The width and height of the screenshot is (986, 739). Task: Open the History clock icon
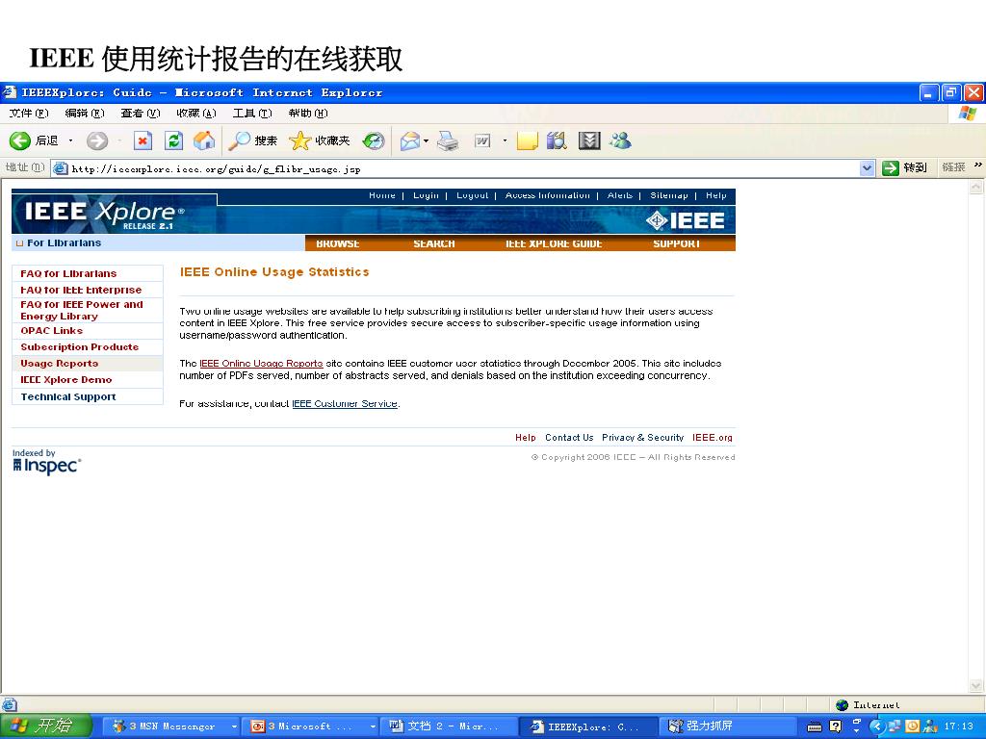(x=374, y=140)
